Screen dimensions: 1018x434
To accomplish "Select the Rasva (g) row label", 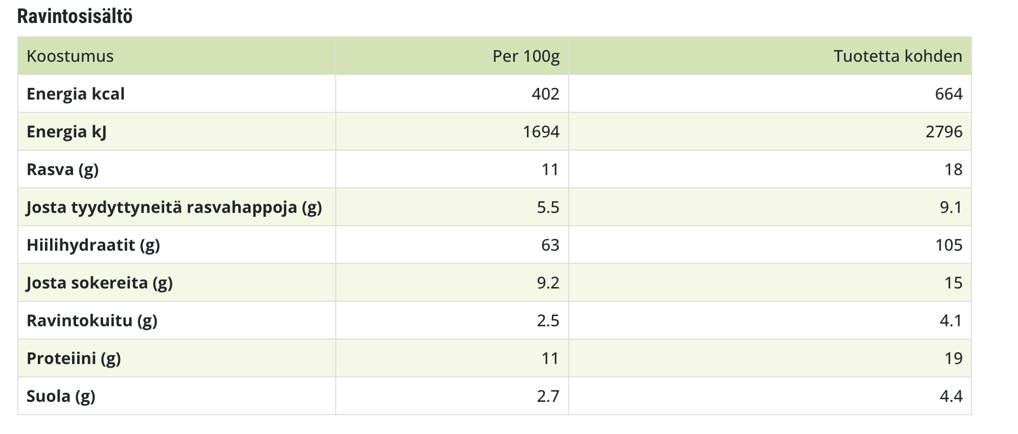I will pyautogui.click(x=62, y=170).
